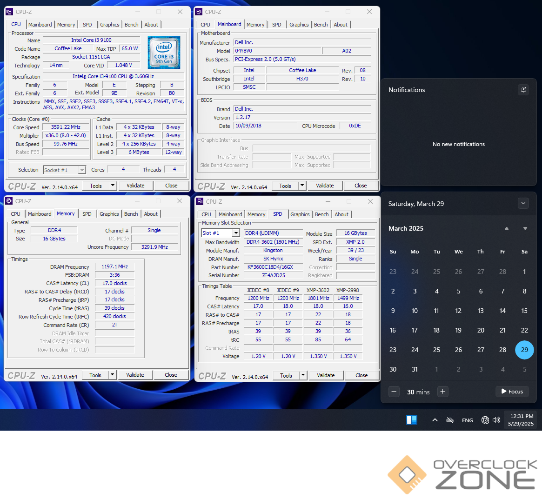Screen dimensions: 542x499
Task: Click Close button in SPD window
Action: point(361,375)
